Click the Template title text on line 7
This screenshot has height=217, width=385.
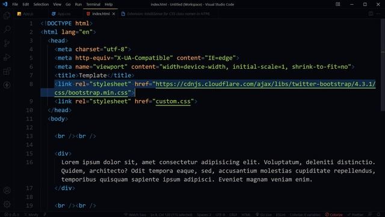pos(93,75)
